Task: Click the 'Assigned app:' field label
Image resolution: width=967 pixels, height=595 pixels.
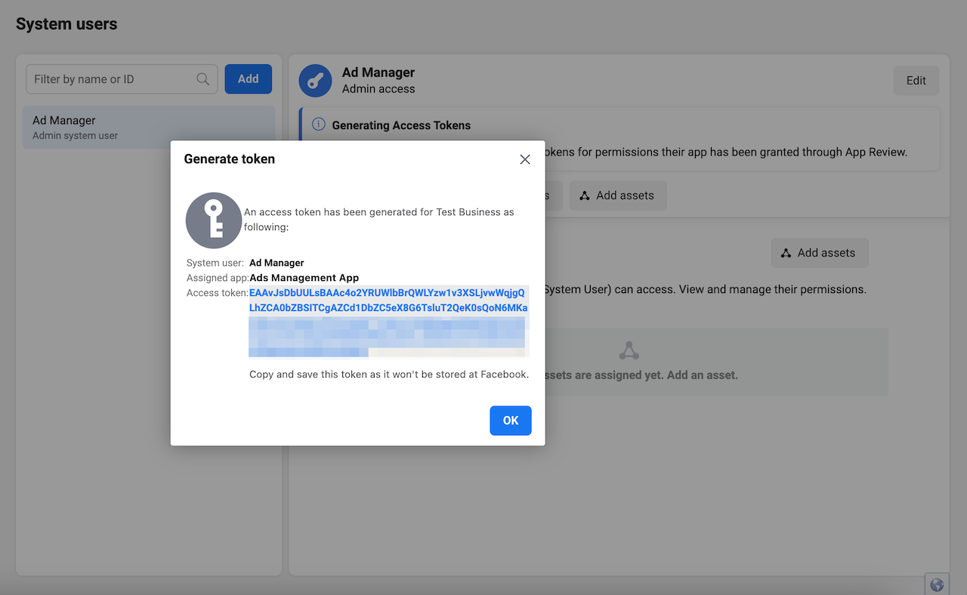Action: coord(218,278)
